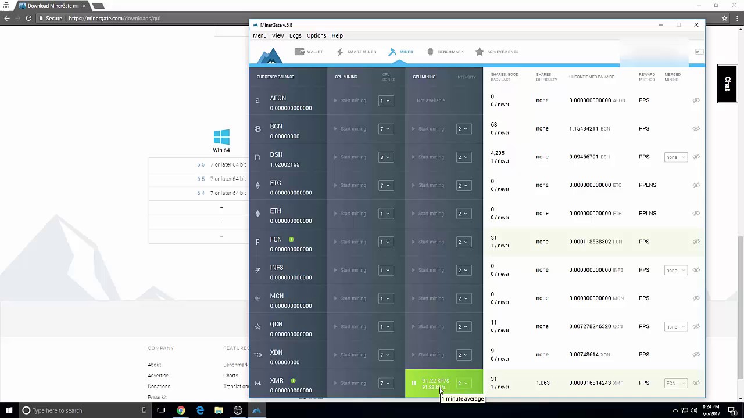The height and width of the screenshot is (418, 744).
Task: Click the ETC currency icon
Action: pyautogui.click(x=257, y=185)
